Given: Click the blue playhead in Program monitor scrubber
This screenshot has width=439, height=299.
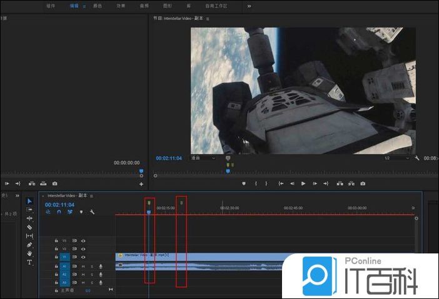Looking at the screenshot, I should [x=228, y=170].
